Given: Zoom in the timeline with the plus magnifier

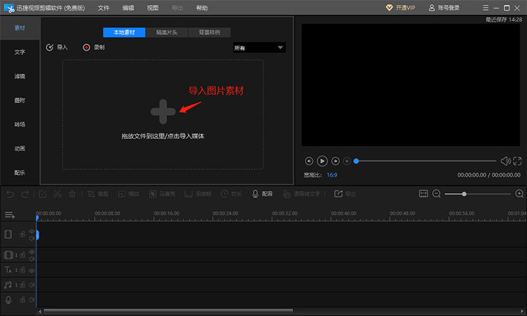Looking at the screenshot, I should [519, 194].
